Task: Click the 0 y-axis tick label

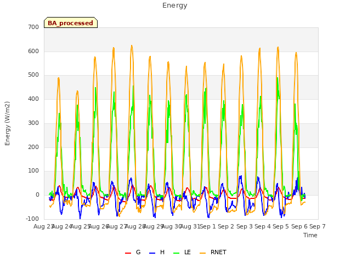Action: click(x=37, y=195)
